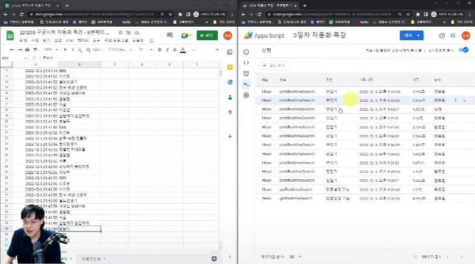475x264 pixels.
Task: Click the green Share button
Action: point(207,36)
